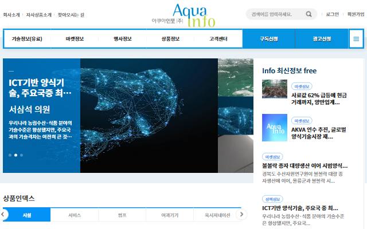Click the gray carousel thumbnail

tap(236, 154)
